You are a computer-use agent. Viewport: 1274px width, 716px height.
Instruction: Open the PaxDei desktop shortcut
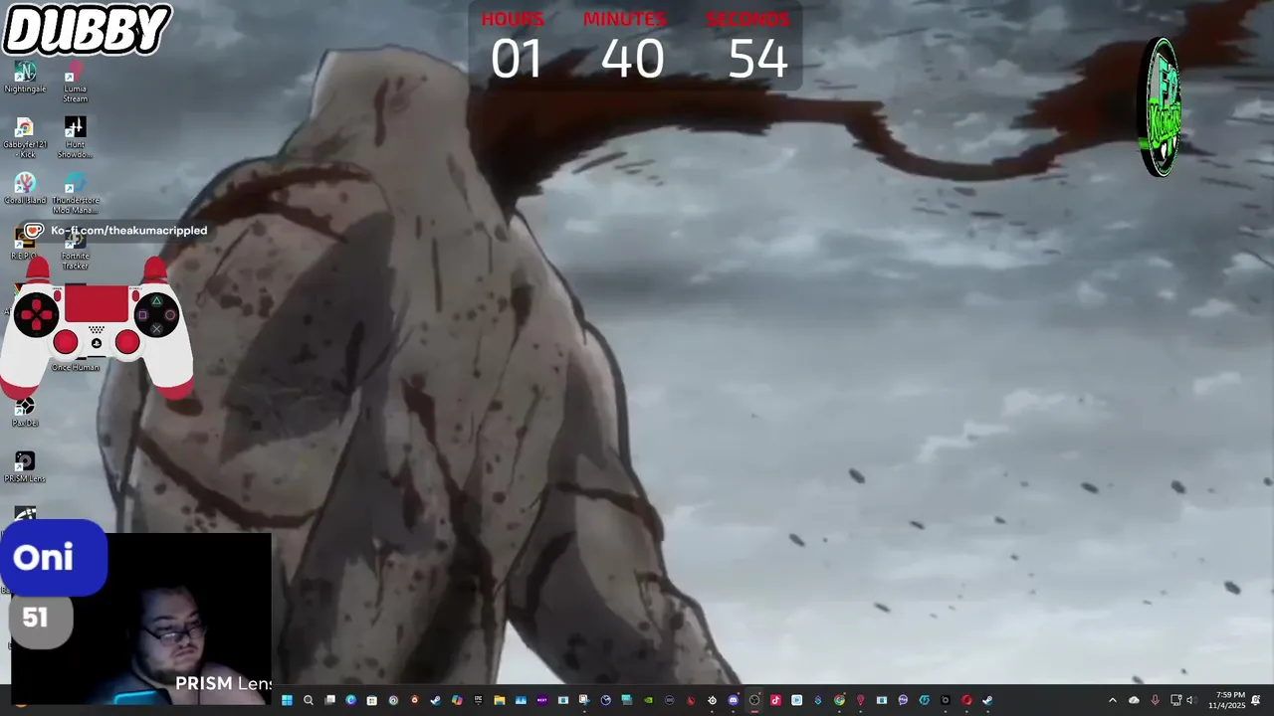25,412
